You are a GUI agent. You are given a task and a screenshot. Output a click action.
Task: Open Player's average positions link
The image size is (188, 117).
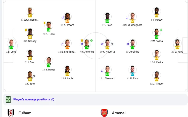[31, 99]
